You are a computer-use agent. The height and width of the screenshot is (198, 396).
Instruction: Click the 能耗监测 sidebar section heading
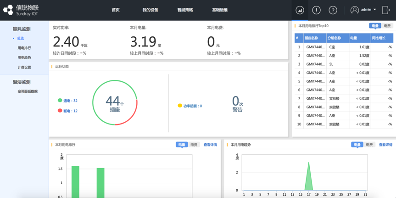(x=22, y=29)
